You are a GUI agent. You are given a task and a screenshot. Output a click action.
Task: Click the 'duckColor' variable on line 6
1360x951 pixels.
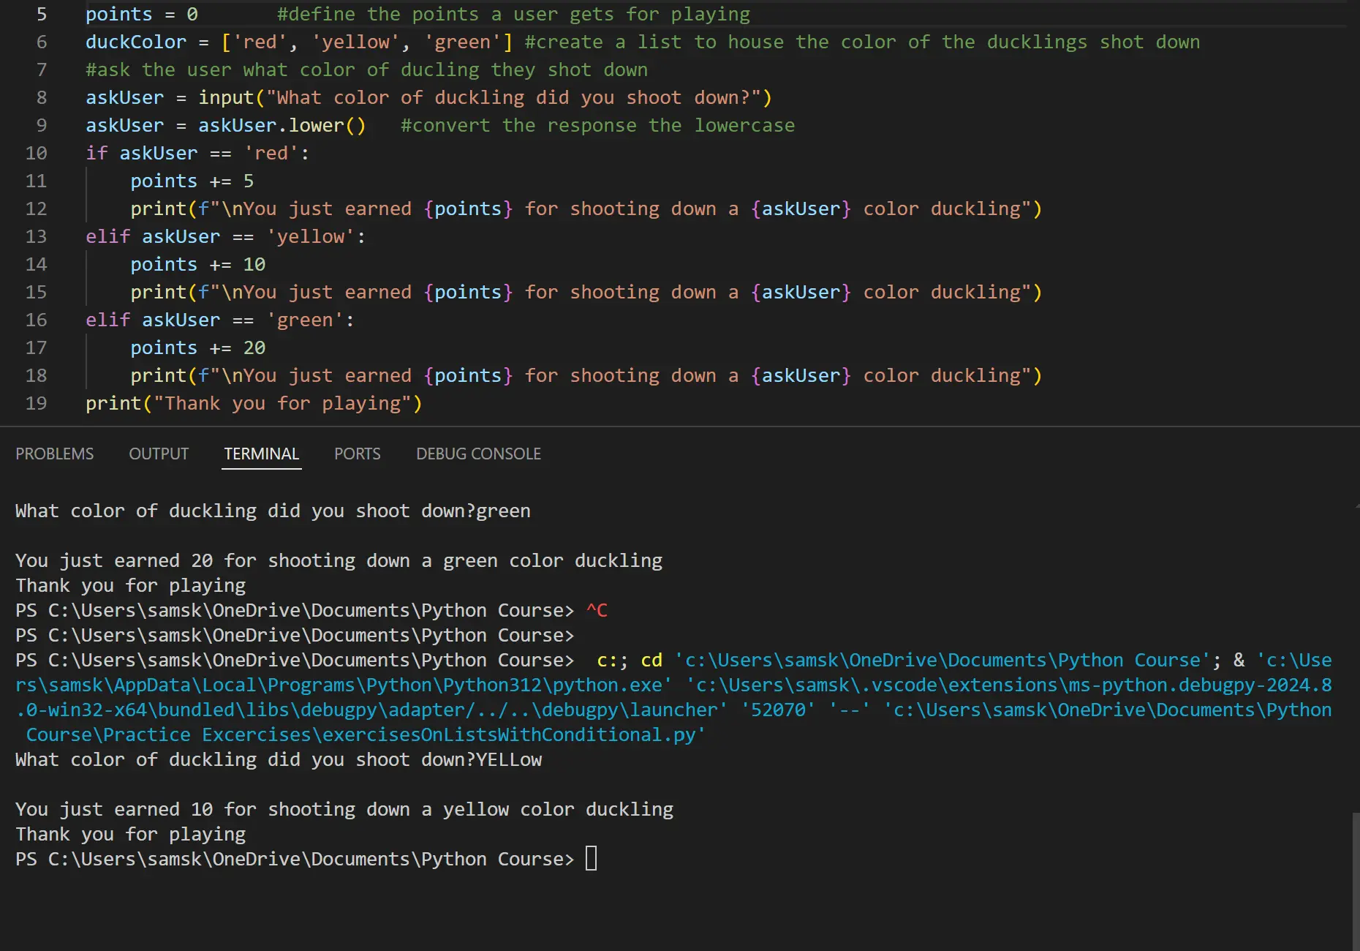(136, 42)
